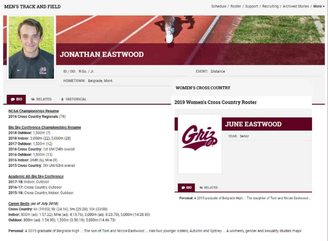The image size is (328, 241).
Task: Click the 2016 Cross Country Regionals line
Action: 37,117
